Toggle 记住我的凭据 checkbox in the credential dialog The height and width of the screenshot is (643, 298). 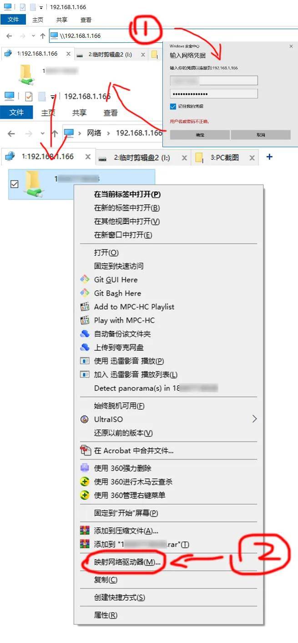pos(173,106)
